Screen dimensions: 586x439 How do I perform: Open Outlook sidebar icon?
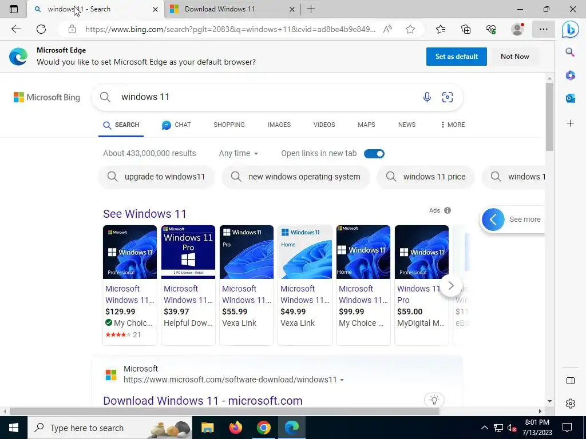point(571,98)
